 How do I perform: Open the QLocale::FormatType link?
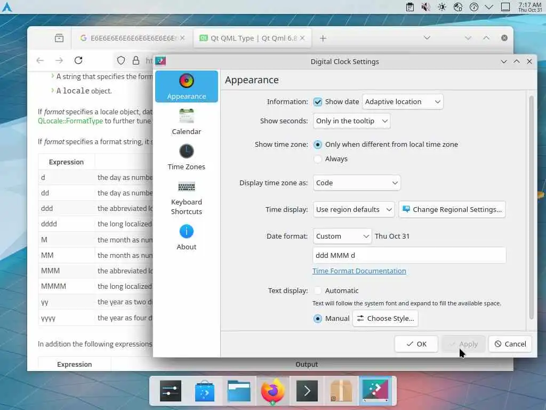[x=70, y=121]
